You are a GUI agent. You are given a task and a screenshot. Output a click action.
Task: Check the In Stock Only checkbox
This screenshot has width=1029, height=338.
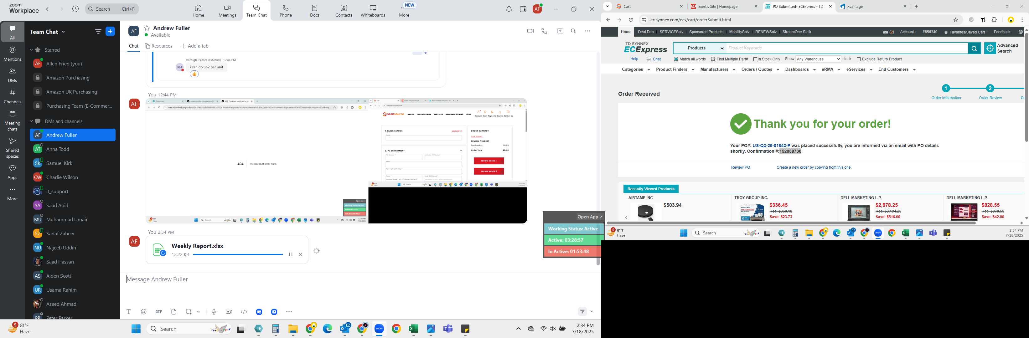pyautogui.click(x=755, y=59)
